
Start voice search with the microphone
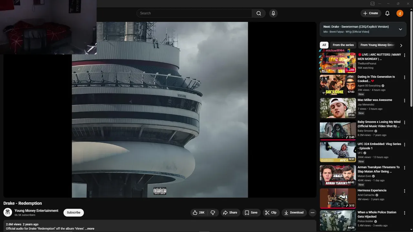click(273, 13)
